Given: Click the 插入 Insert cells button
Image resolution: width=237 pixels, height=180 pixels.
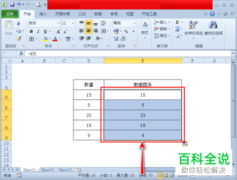Looking at the screenshot, I should point(162,22).
